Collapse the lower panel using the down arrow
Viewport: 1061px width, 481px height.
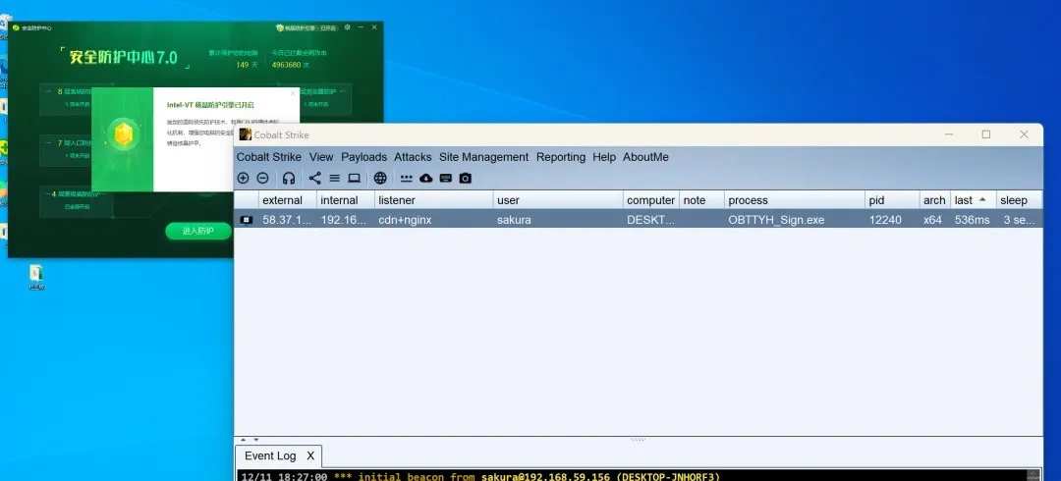pyautogui.click(x=255, y=440)
